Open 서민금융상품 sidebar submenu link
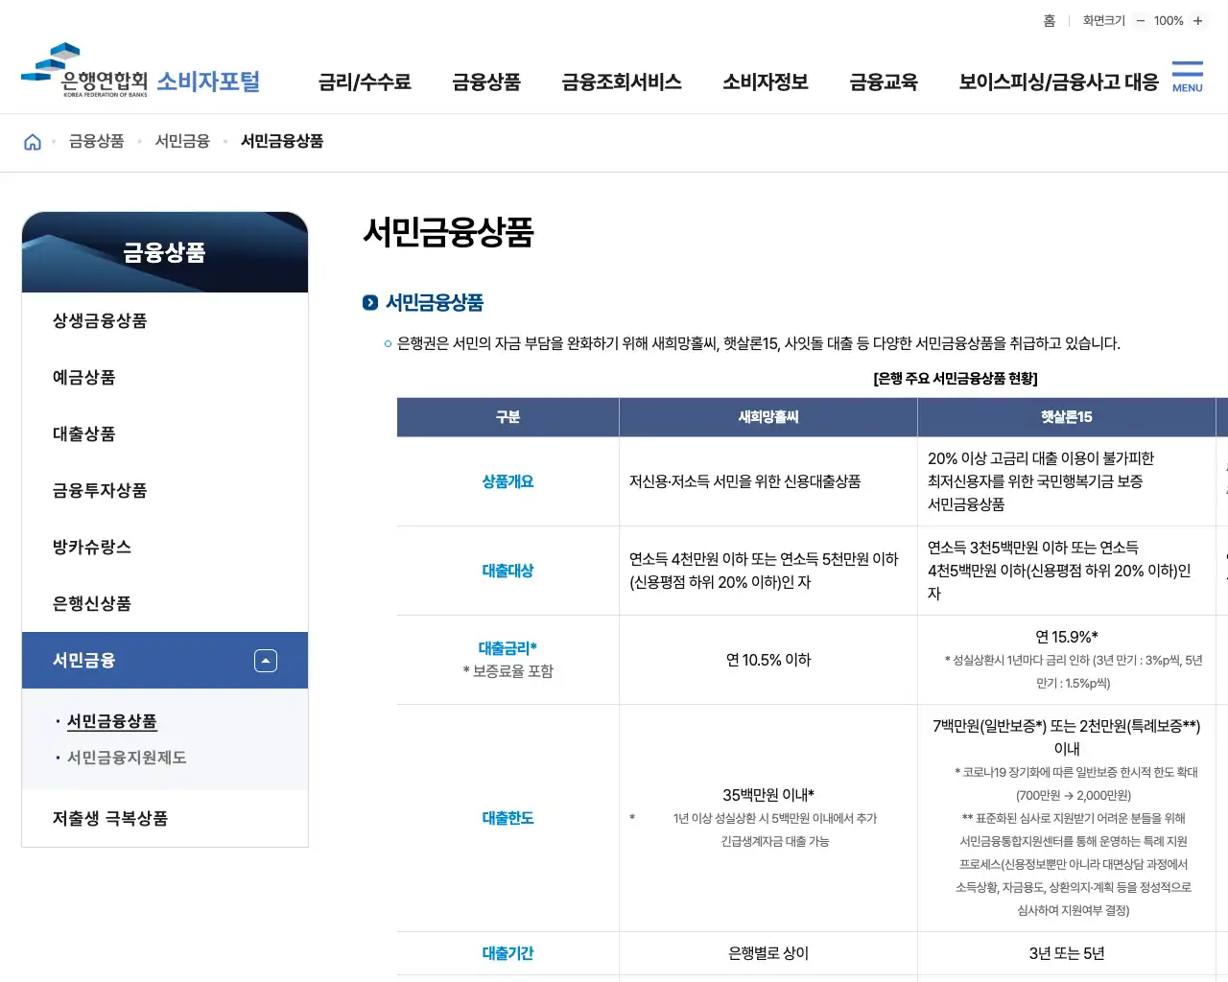Image resolution: width=1228 pixels, height=982 pixels. [112, 721]
